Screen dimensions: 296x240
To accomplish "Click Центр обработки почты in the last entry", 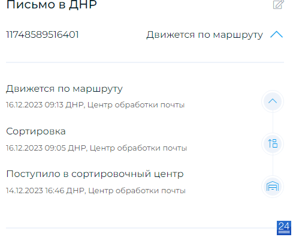I will [x=137, y=191].
